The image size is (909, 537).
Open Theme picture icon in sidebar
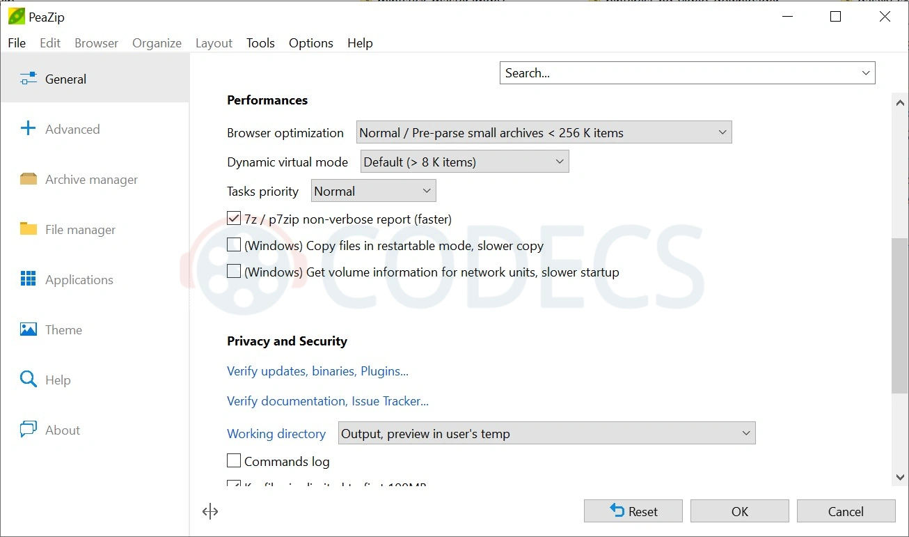click(x=28, y=329)
